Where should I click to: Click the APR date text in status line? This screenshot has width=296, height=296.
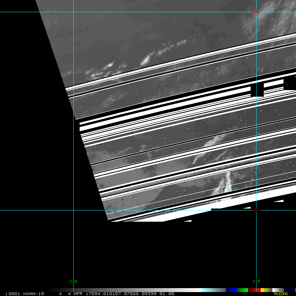[x=78, y=294]
